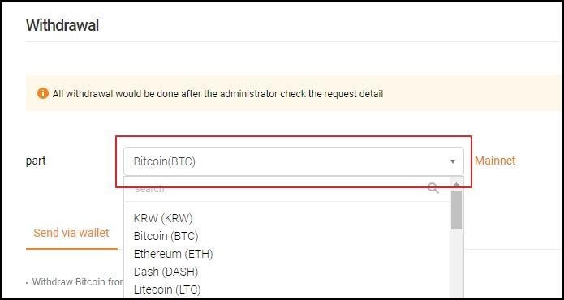Open the Bitcoin(BTC) coin selector box
This screenshot has height=300, width=564.
[x=294, y=161]
